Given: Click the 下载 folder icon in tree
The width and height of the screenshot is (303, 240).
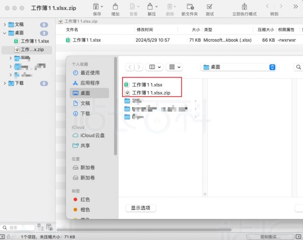Looking at the screenshot, I should [11, 83].
